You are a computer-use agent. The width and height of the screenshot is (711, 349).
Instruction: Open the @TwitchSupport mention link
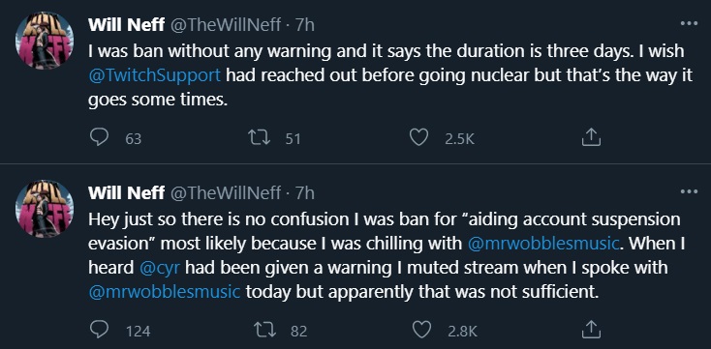[155, 75]
